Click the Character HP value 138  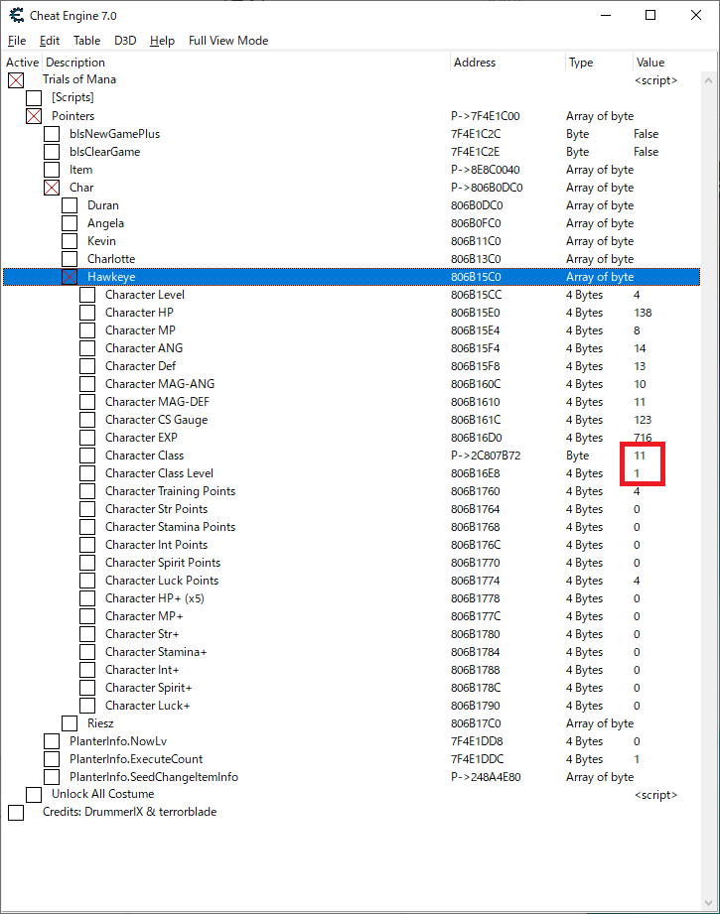pos(643,313)
